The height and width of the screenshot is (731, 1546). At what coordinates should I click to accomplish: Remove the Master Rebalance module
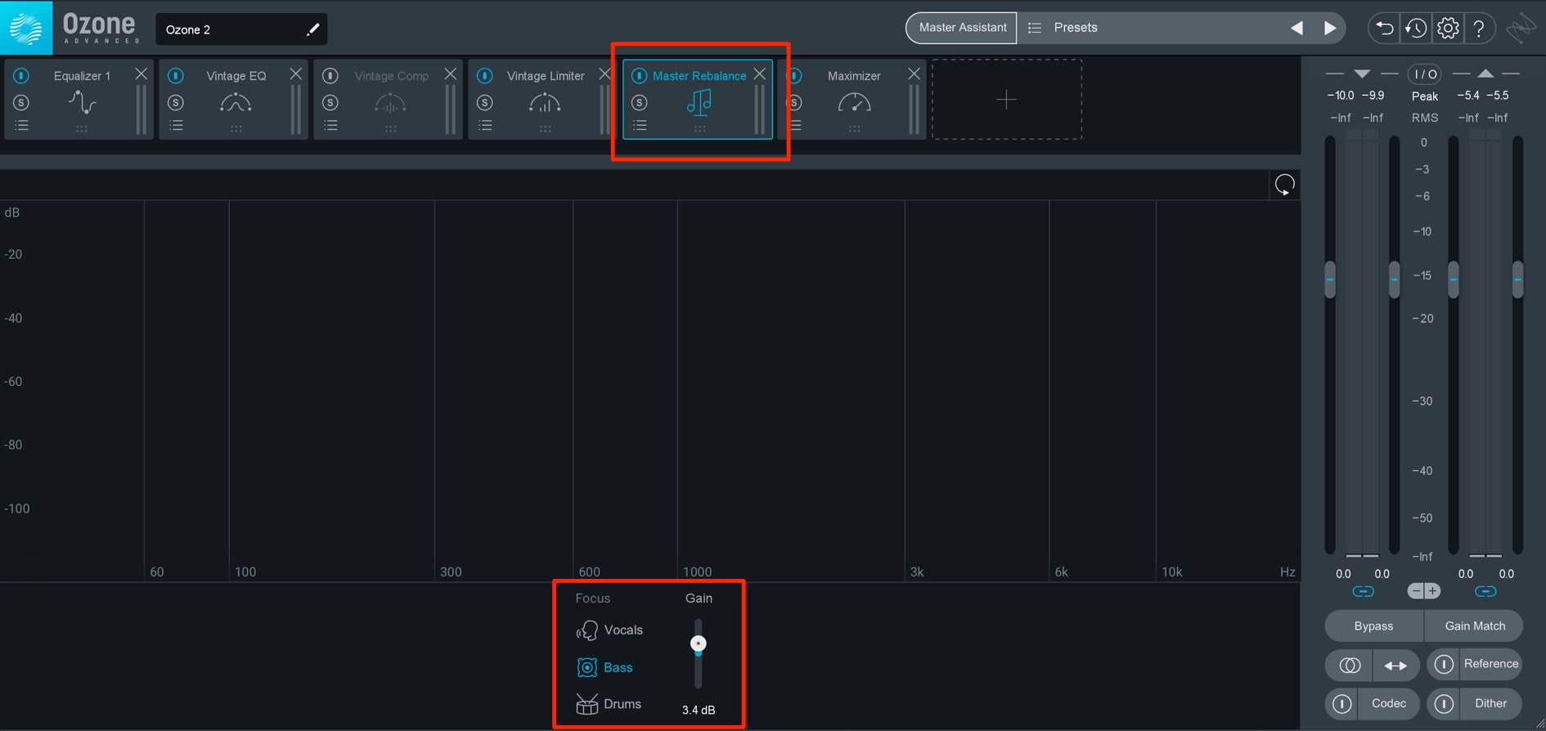pyautogui.click(x=760, y=74)
